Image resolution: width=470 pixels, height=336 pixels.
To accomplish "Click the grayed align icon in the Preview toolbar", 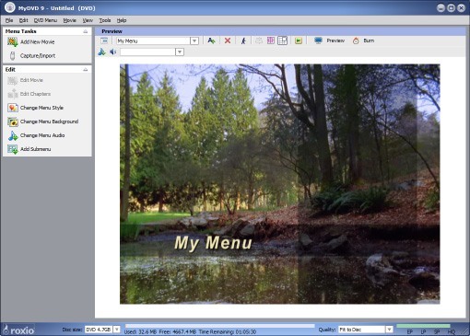I will tap(259, 41).
